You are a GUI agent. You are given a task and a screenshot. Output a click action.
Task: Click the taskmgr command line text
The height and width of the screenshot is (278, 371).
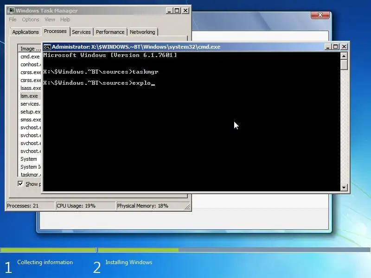(x=101, y=72)
